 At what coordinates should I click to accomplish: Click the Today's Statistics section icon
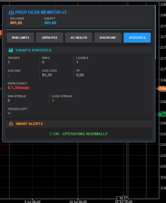coord(11,50)
